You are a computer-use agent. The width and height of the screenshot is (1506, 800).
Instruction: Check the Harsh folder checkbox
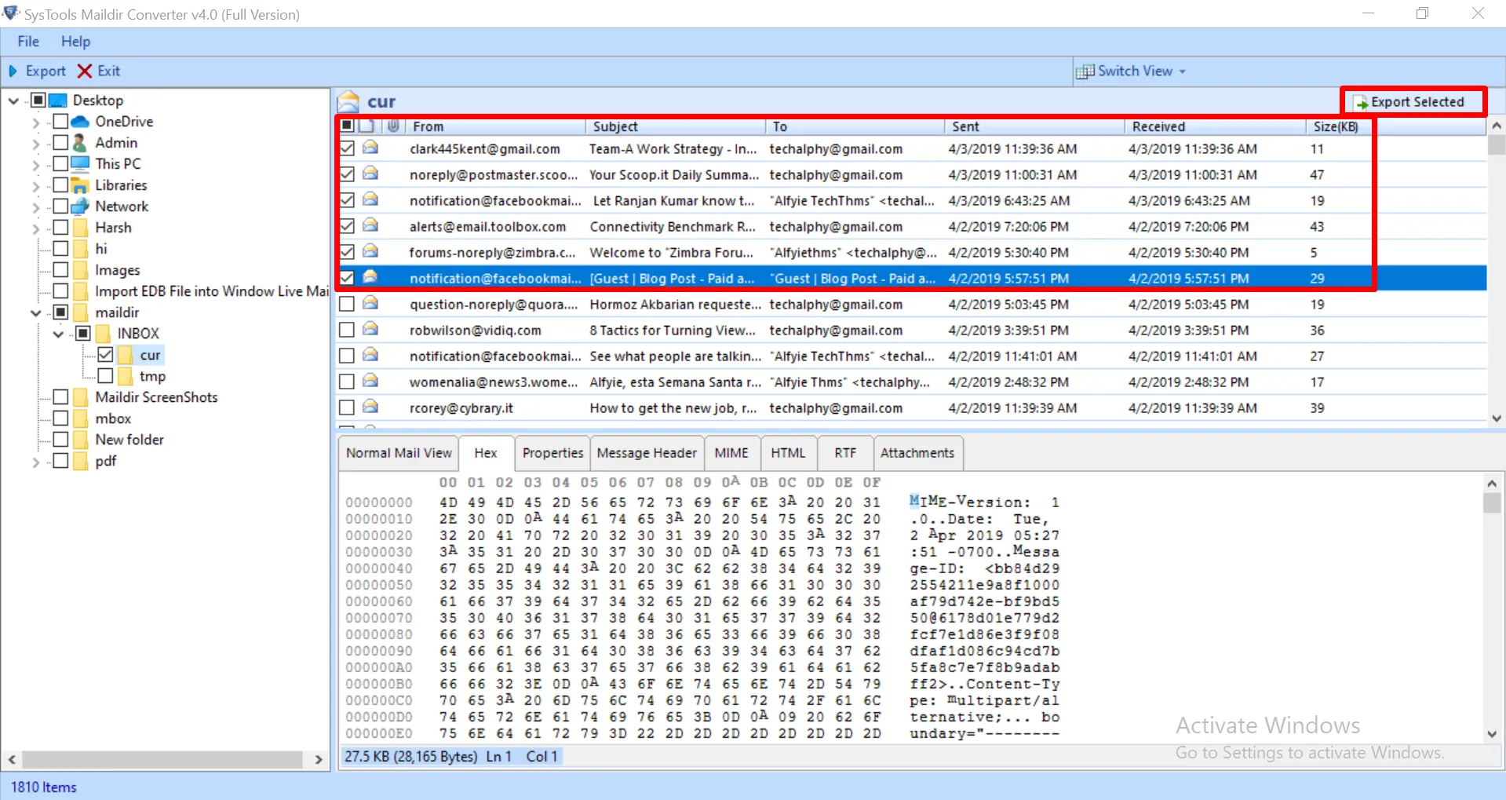(60, 228)
